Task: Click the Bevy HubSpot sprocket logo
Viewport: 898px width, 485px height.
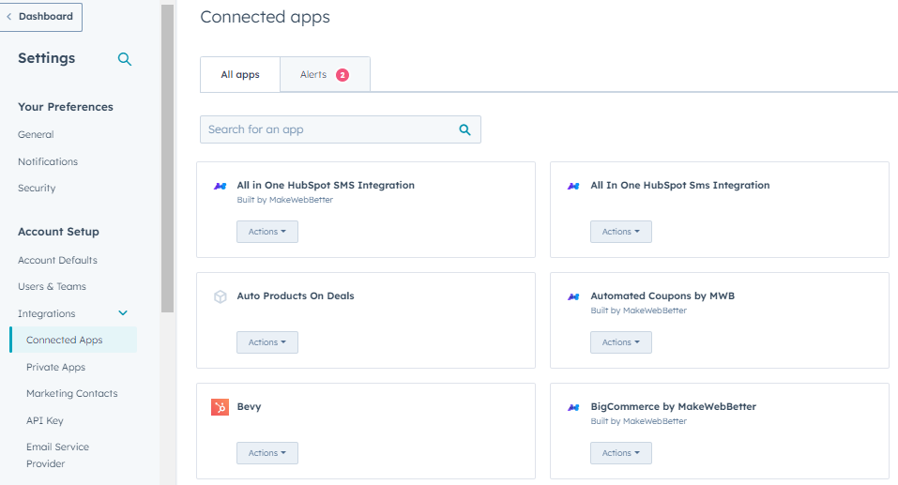Action: coord(220,407)
